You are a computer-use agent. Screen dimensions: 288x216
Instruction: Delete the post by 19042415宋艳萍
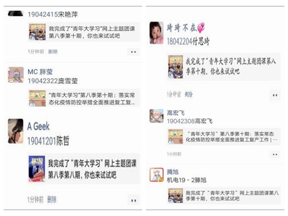pyautogui.click(x=53, y=52)
